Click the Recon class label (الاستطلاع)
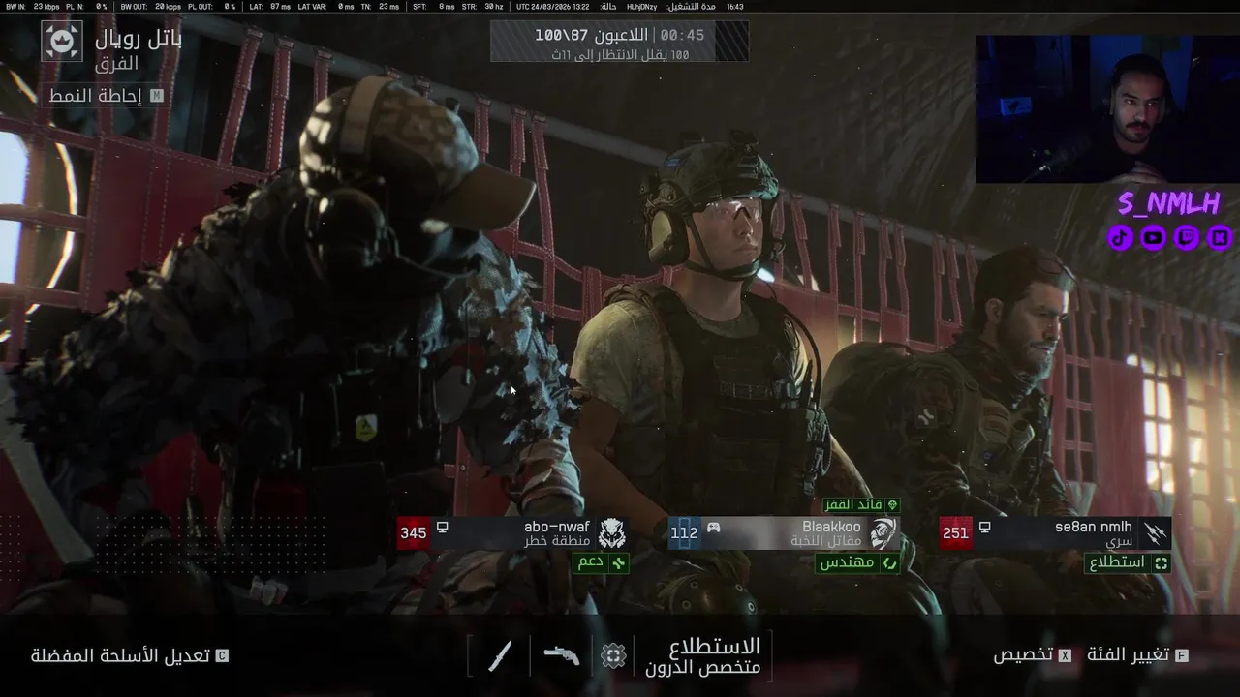Screen dimensions: 1240x697 pos(714,646)
